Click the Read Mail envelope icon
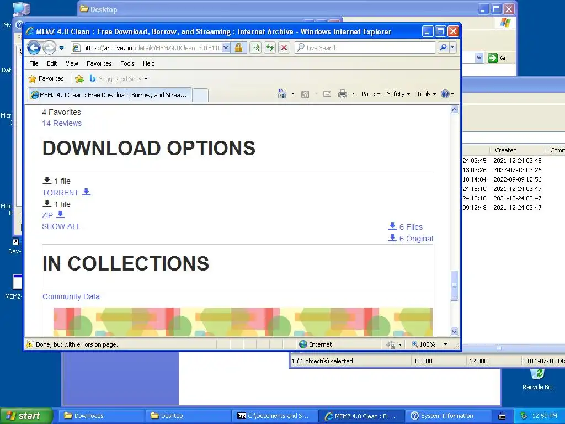Viewport: 565px width, 424px height. (x=327, y=94)
